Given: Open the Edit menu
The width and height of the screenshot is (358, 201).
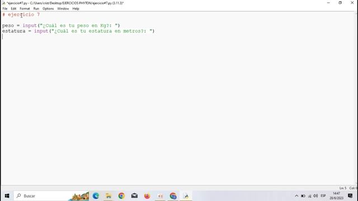Looking at the screenshot, I should [13, 9].
